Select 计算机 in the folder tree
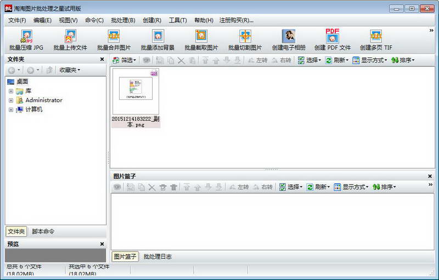The height and width of the screenshot is (280, 439). click(33, 110)
